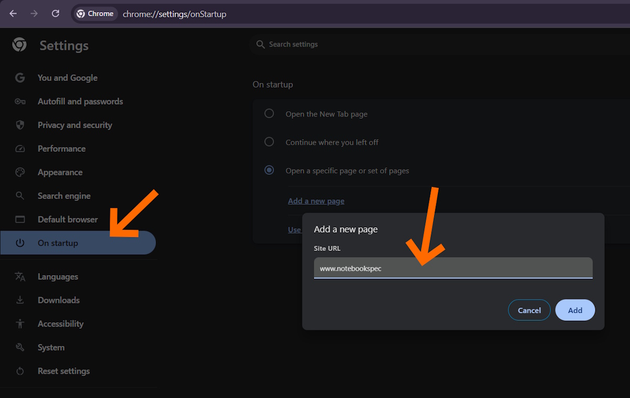Click the Privacy and security shield icon

[20, 125]
